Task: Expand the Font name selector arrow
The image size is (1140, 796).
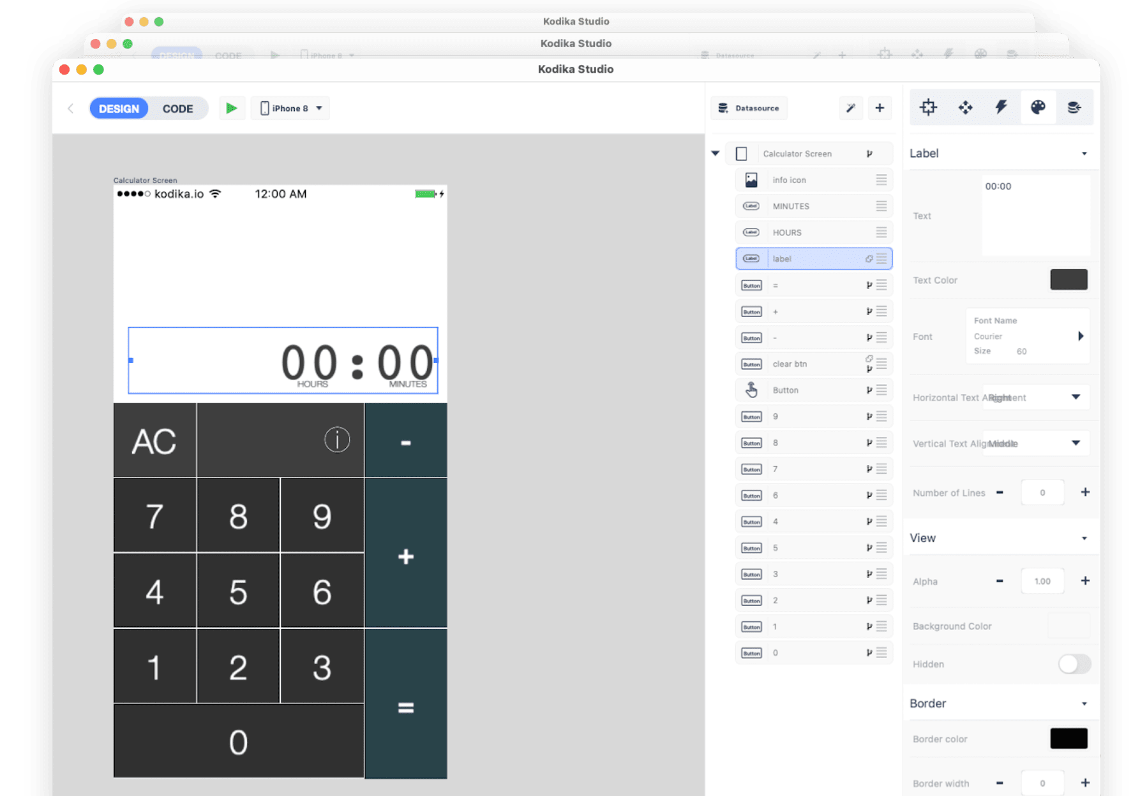Action: [1081, 336]
